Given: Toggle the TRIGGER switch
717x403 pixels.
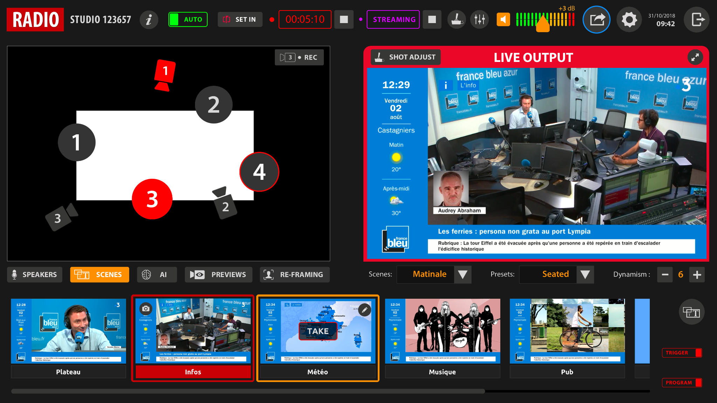Looking at the screenshot, I should (x=682, y=353).
